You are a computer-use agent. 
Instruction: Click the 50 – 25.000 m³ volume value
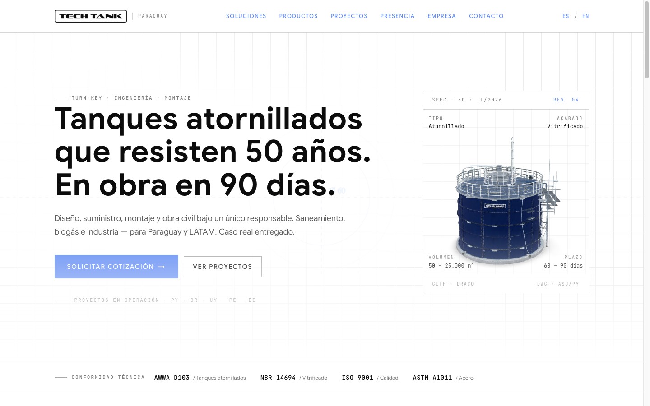point(451,266)
